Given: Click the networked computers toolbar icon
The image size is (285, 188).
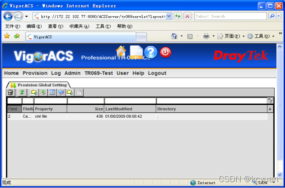Looking at the screenshot, I should click(x=61, y=92).
